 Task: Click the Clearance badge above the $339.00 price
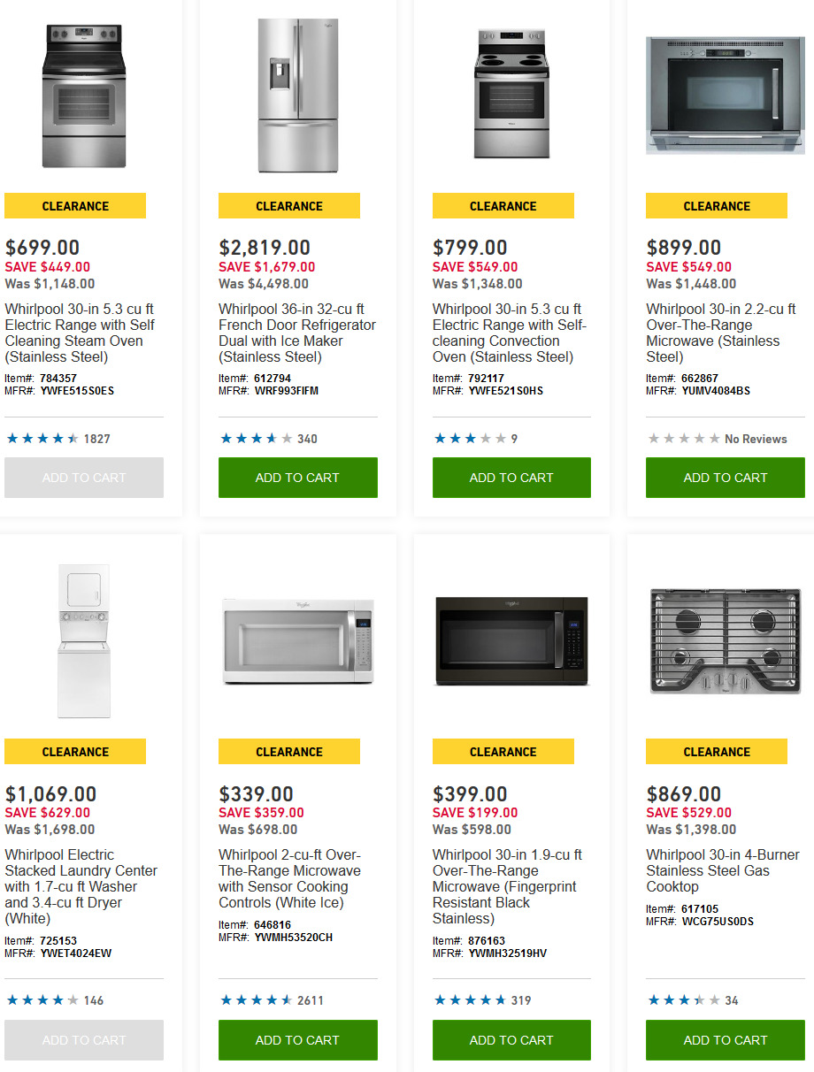coord(289,752)
